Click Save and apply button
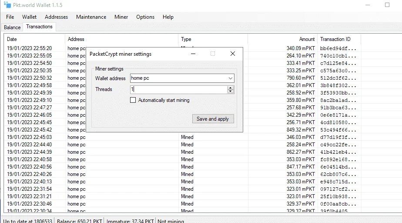 tap(213, 119)
